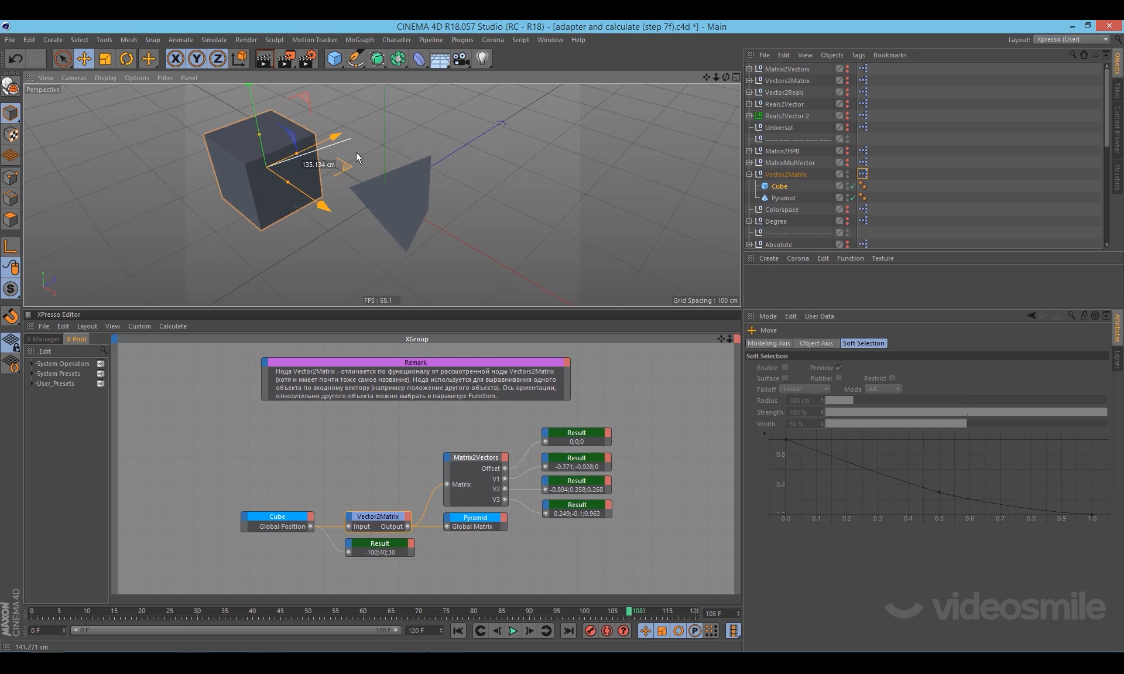1124x674 pixels.
Task: Open the Layout dropdown showing Xpresso (User)
Action: click(1071, 39)
